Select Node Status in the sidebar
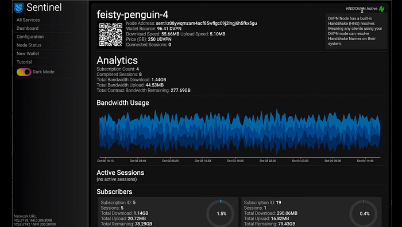Image resolution: width=402 pixels, height=227 pixels. tap(29, 45)
